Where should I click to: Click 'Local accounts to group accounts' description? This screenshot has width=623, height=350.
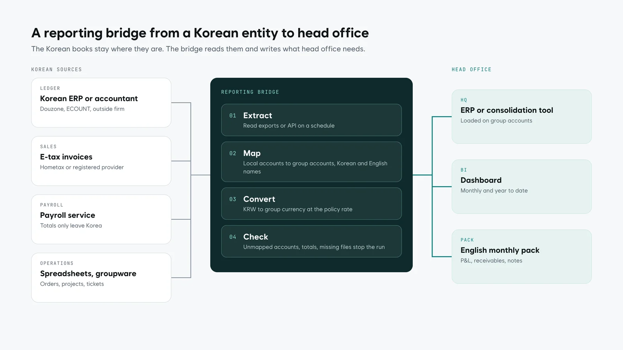coord(315,168)
